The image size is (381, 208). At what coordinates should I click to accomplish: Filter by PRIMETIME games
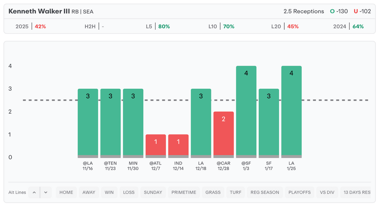coord(184,192)
